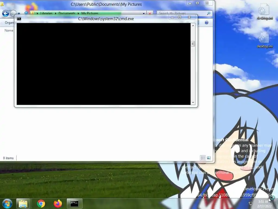Image resolution: width=278 pixels, height=209 pixels.
Task: Close the My Pictures Explorer window
Action: 207,3
